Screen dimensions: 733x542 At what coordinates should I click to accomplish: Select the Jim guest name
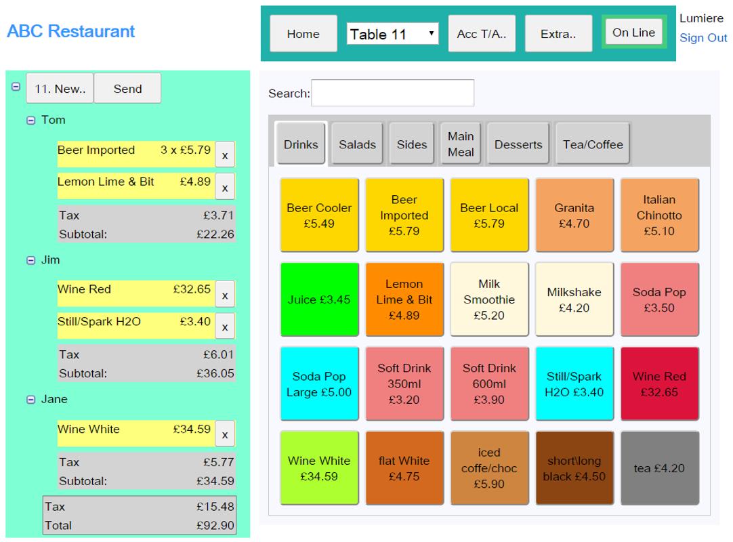[x=51, y=260]
